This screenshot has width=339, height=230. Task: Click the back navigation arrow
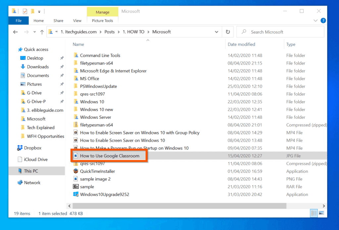point(16,32)
